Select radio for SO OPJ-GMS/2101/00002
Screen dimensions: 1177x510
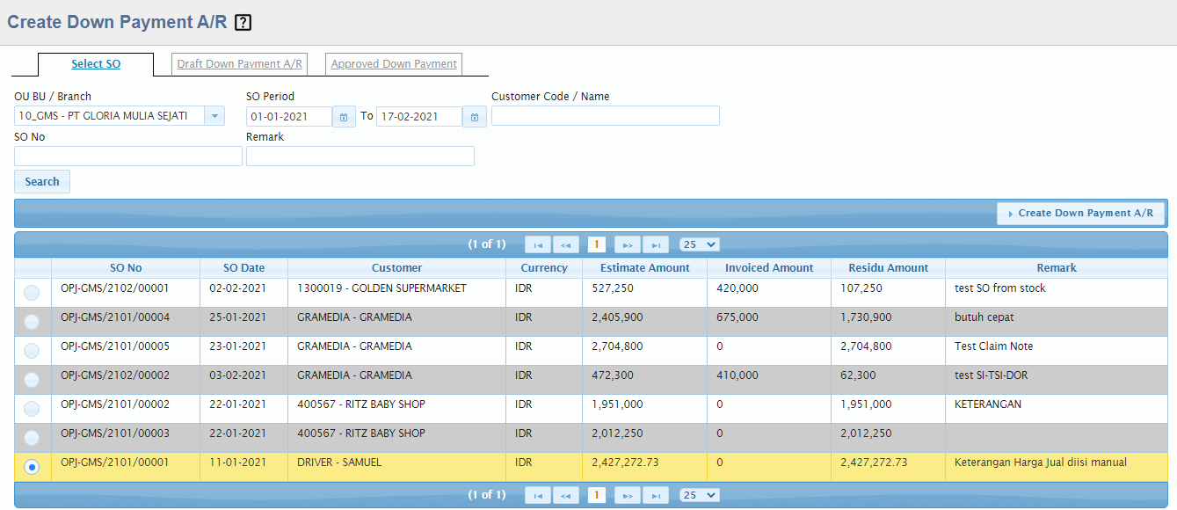[32, 409]
